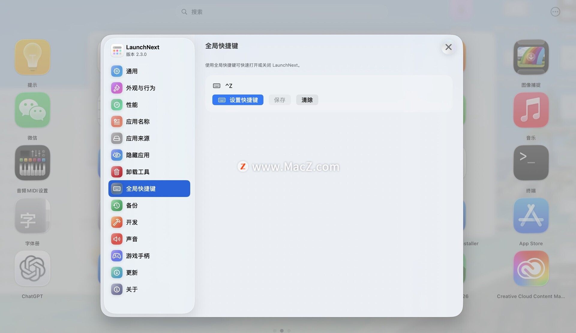Open the 性能 performance settings
Image resolution: width=576 pixels, height=333 pixels.
[131, 105]
